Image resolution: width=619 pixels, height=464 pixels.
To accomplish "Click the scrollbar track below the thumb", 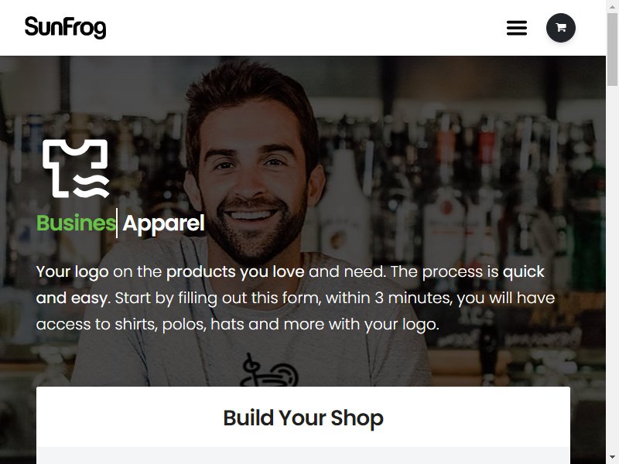I will point(612,268).
